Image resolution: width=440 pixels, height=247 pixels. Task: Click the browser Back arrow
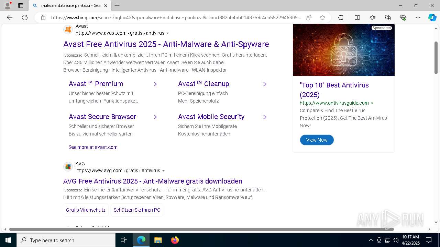coord(10,17)
